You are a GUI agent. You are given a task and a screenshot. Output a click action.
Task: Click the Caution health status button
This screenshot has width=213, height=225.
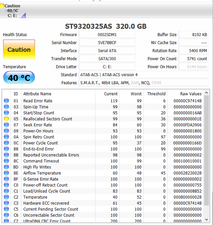(19, 49)
